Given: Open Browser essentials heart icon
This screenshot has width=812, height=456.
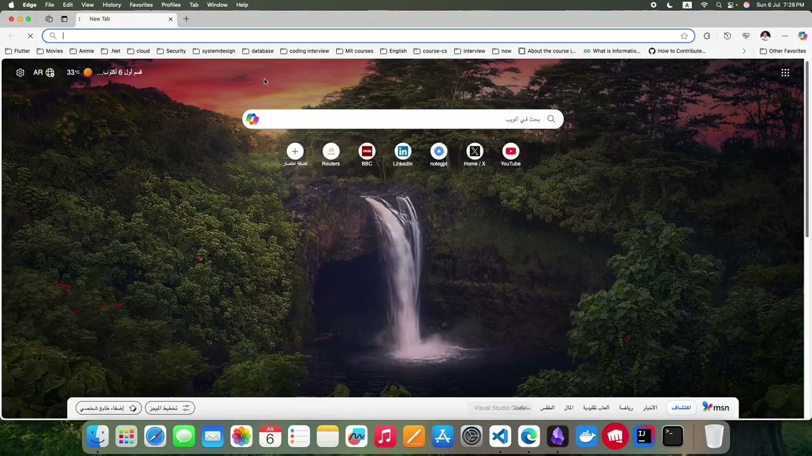Looking at the screenshot, I should click(x=746, y=36).
